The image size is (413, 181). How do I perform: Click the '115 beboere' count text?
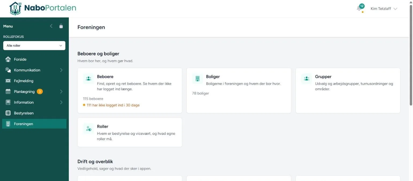[x=93, y=99]
